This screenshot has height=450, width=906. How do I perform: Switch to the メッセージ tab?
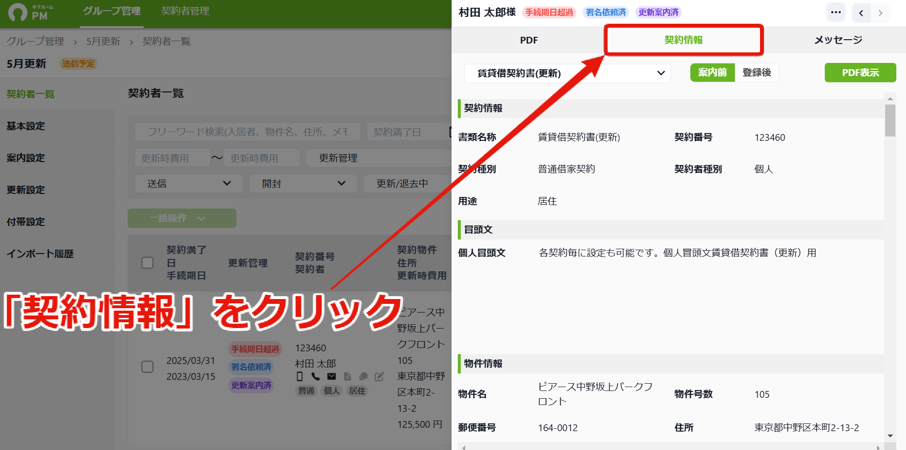click(838, 40)
